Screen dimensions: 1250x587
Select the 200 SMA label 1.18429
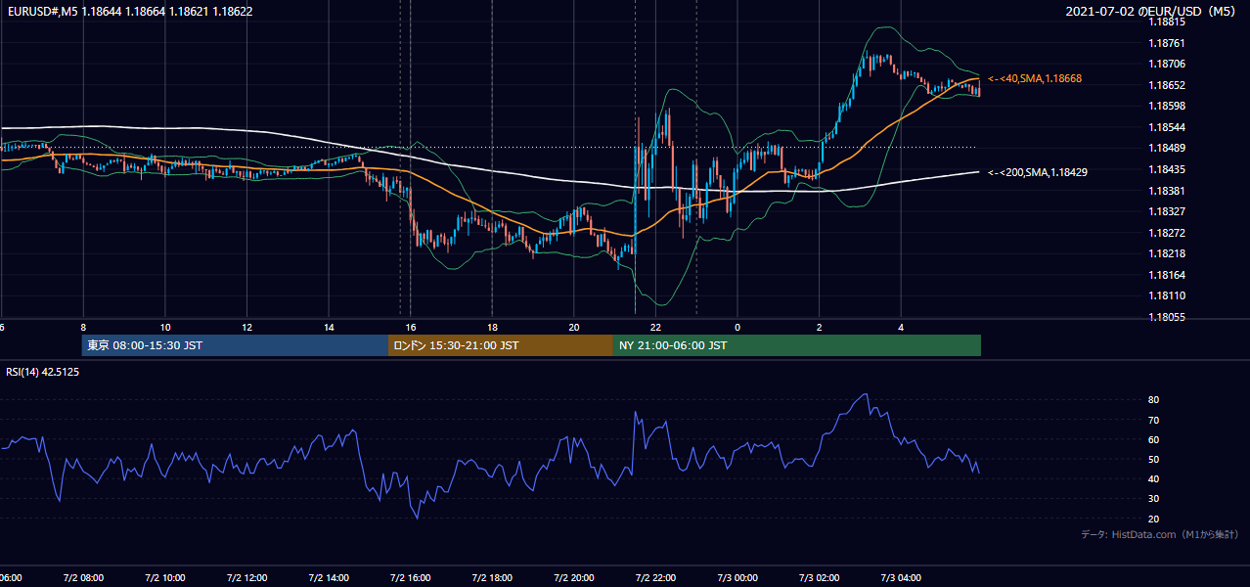coord(1038,172)
